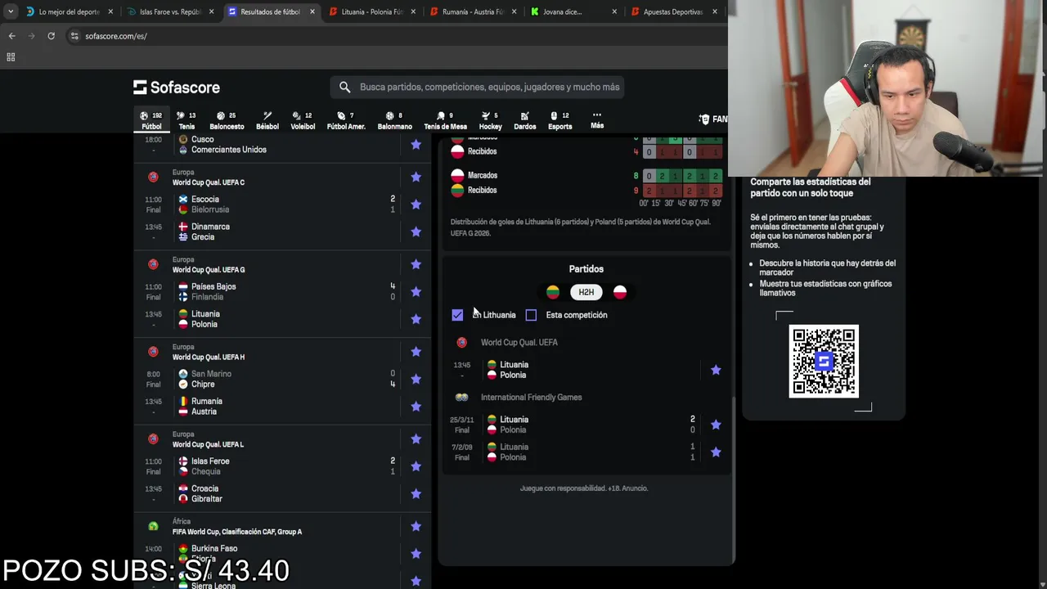Favorite the World Cup Qual. UEFA L league
The width and height of the screenshot is (1047, 589).
click(416, 439)
